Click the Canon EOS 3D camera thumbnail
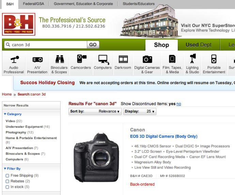The width and height of the screenshot is (235, 195). click(96, 158)
